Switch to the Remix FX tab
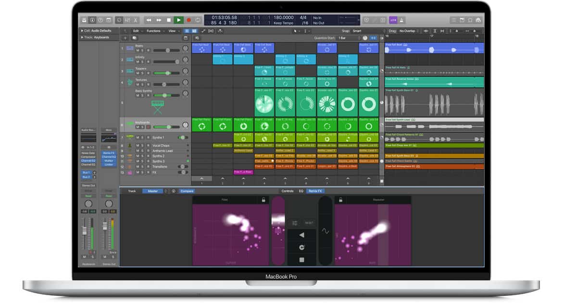 315,191
